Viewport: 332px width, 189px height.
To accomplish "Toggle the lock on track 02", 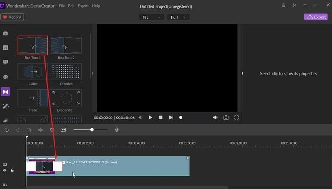I will [12, 170].
